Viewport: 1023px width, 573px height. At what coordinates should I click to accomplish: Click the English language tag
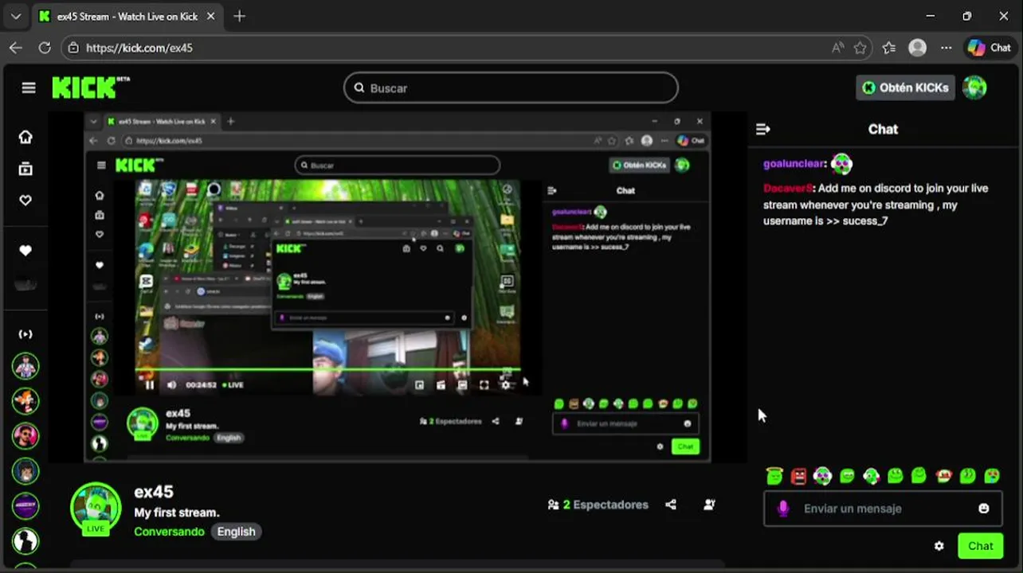coord(237,532)
